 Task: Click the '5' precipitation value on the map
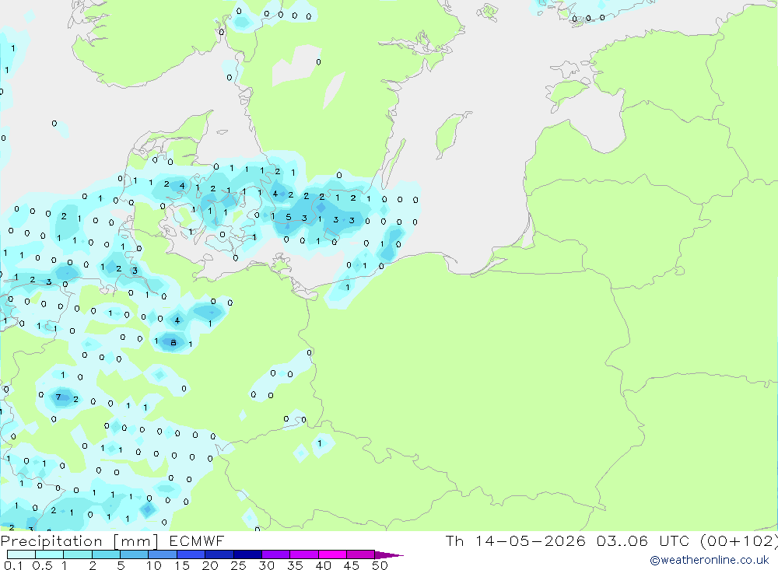289,217
